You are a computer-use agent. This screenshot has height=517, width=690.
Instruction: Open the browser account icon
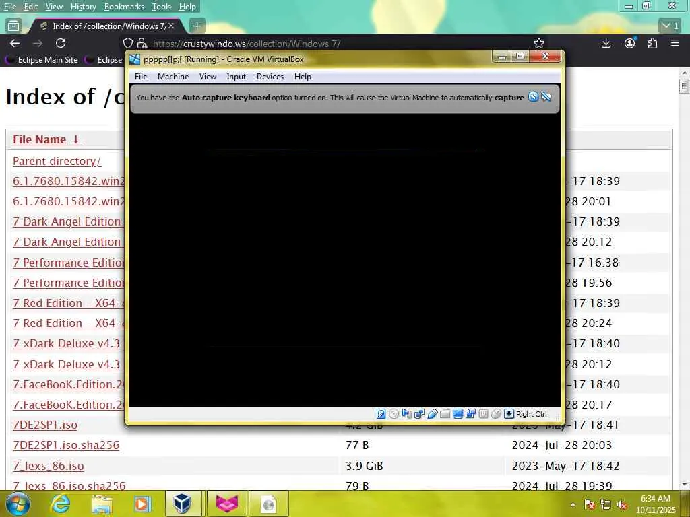click(630, 43)
